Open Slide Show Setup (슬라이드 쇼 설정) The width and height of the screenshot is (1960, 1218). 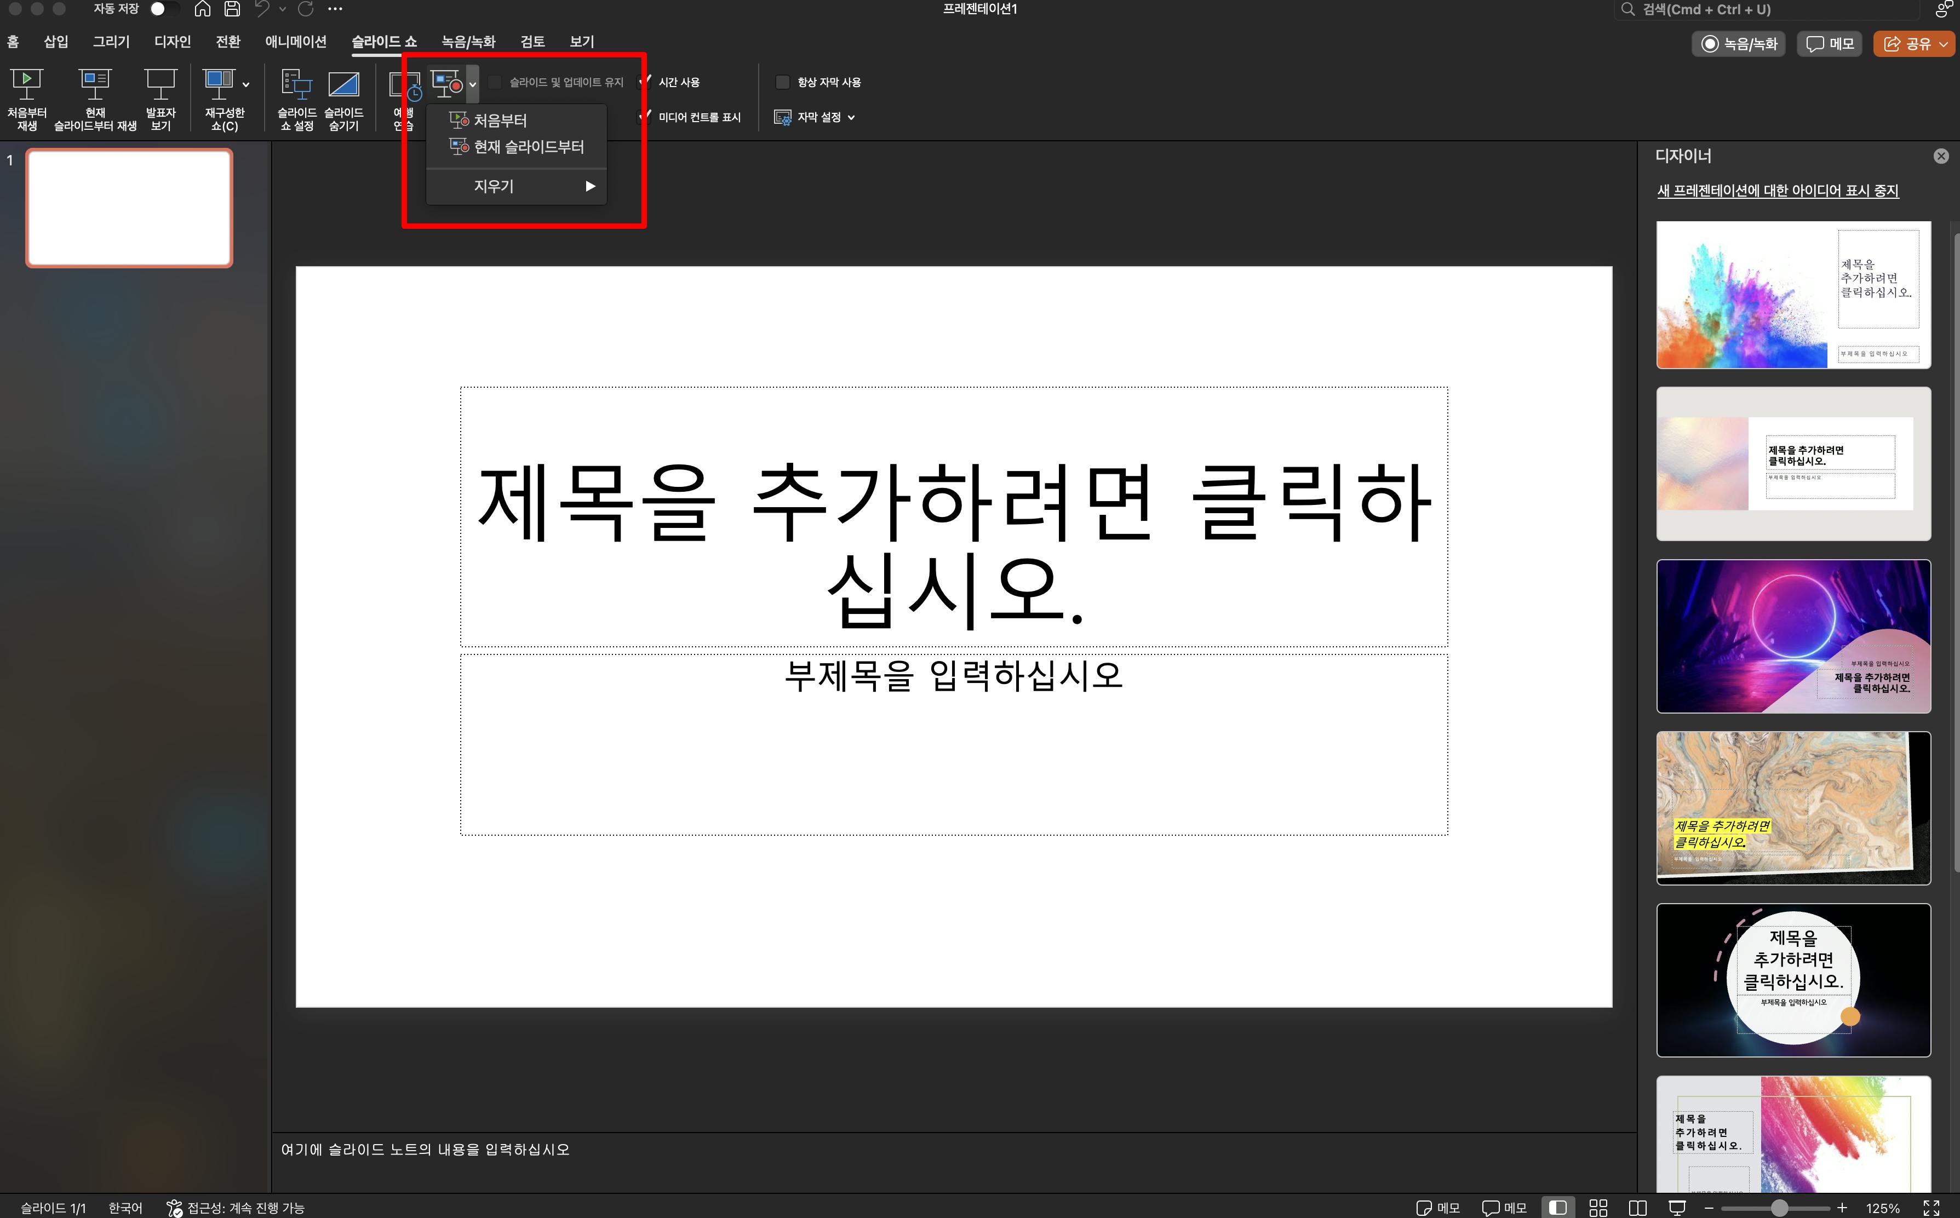(296, 84)
